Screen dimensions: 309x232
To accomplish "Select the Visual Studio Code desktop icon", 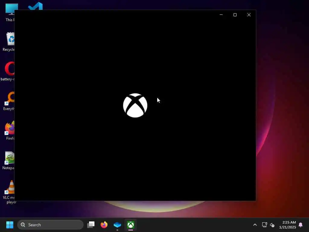I will (36, 6).
